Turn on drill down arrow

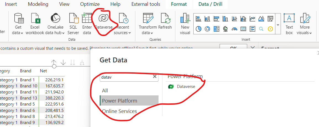(63, 62)
